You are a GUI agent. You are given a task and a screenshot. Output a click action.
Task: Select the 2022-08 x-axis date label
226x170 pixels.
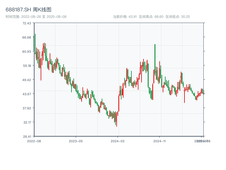(x=34, y=141)
